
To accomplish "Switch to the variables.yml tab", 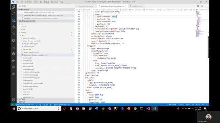I will pyautogui.click(x=136, y=6).
